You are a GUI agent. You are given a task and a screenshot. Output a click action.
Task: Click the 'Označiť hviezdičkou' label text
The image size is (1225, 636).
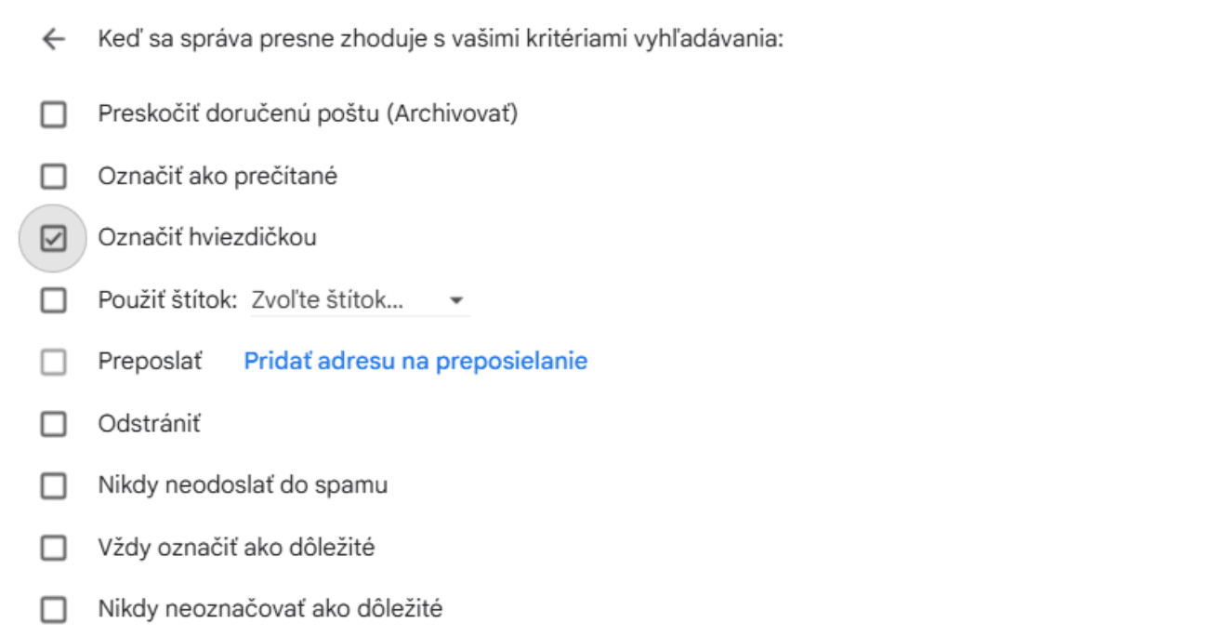[x=207, y=237]
